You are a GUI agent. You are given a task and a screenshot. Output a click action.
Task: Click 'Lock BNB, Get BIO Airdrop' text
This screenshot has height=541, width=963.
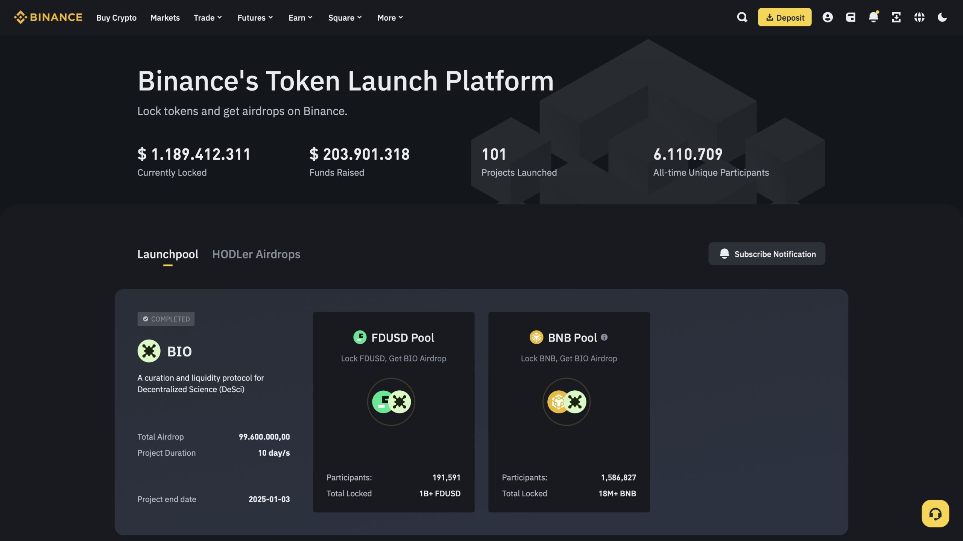(569, 358)
